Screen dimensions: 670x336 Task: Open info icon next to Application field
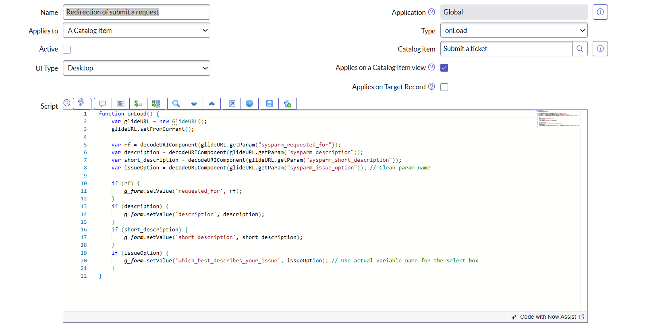tap(600, 12)
